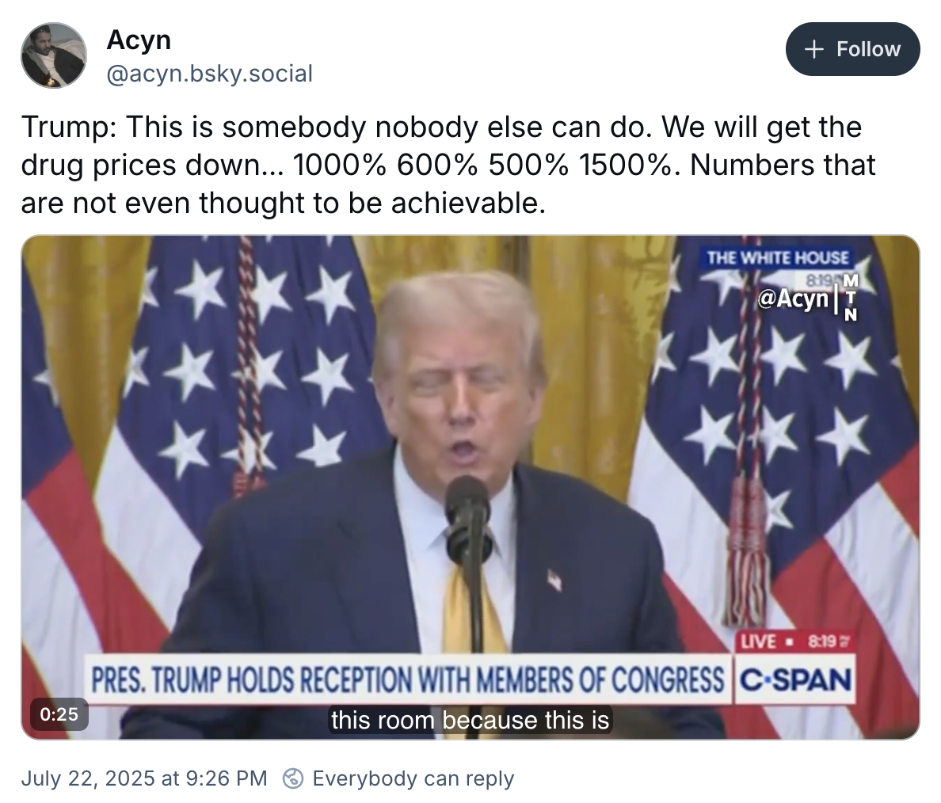
Task: Click the MTN logo beside the watermark
Action: pyautogui.click(x=851, y=297)
